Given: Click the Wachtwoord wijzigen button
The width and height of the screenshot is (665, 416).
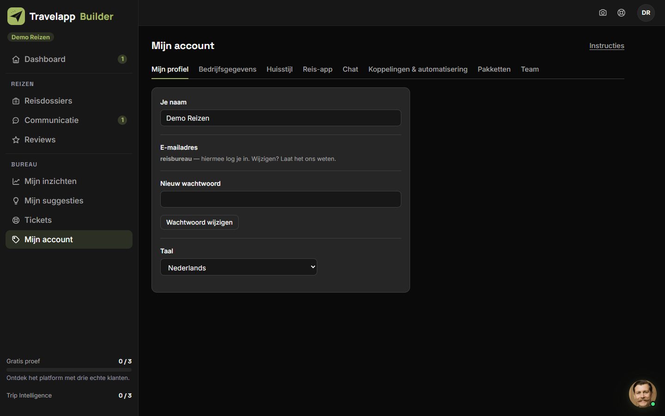Looking at the screenshot, I should pyautogui.click(x=199, y=222).
